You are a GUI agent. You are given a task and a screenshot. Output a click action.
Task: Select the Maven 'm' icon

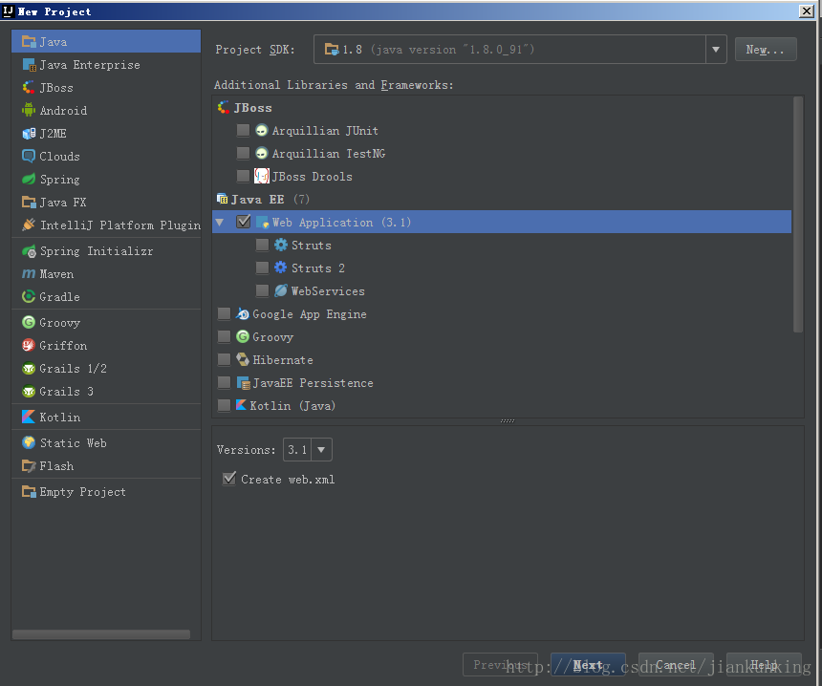[29, 274]
